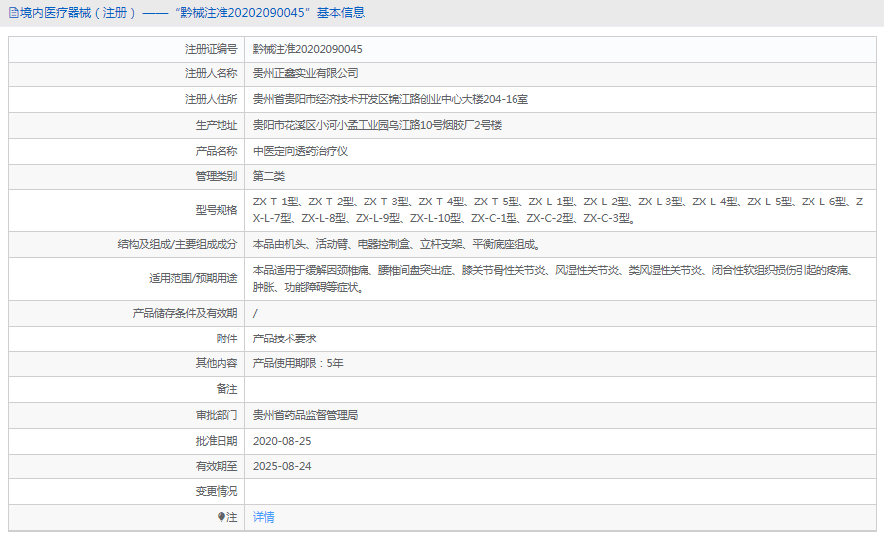This screenshot has width=884, height=540.
Task: Click structure text 本品由机头、活动臂
Action: [397, 244]
